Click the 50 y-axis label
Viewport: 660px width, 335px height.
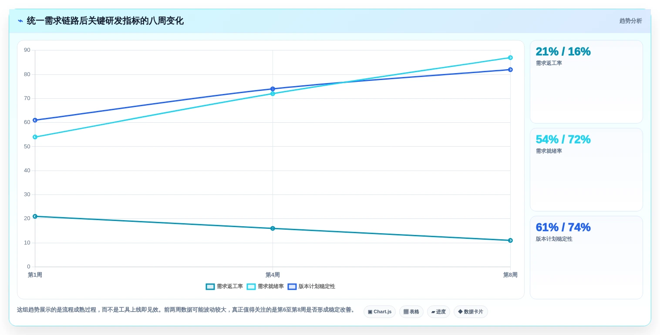(27, 147)
